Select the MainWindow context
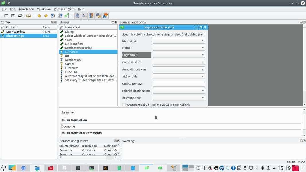Screen dimensions: 306x172 click(x=16, y=32)
